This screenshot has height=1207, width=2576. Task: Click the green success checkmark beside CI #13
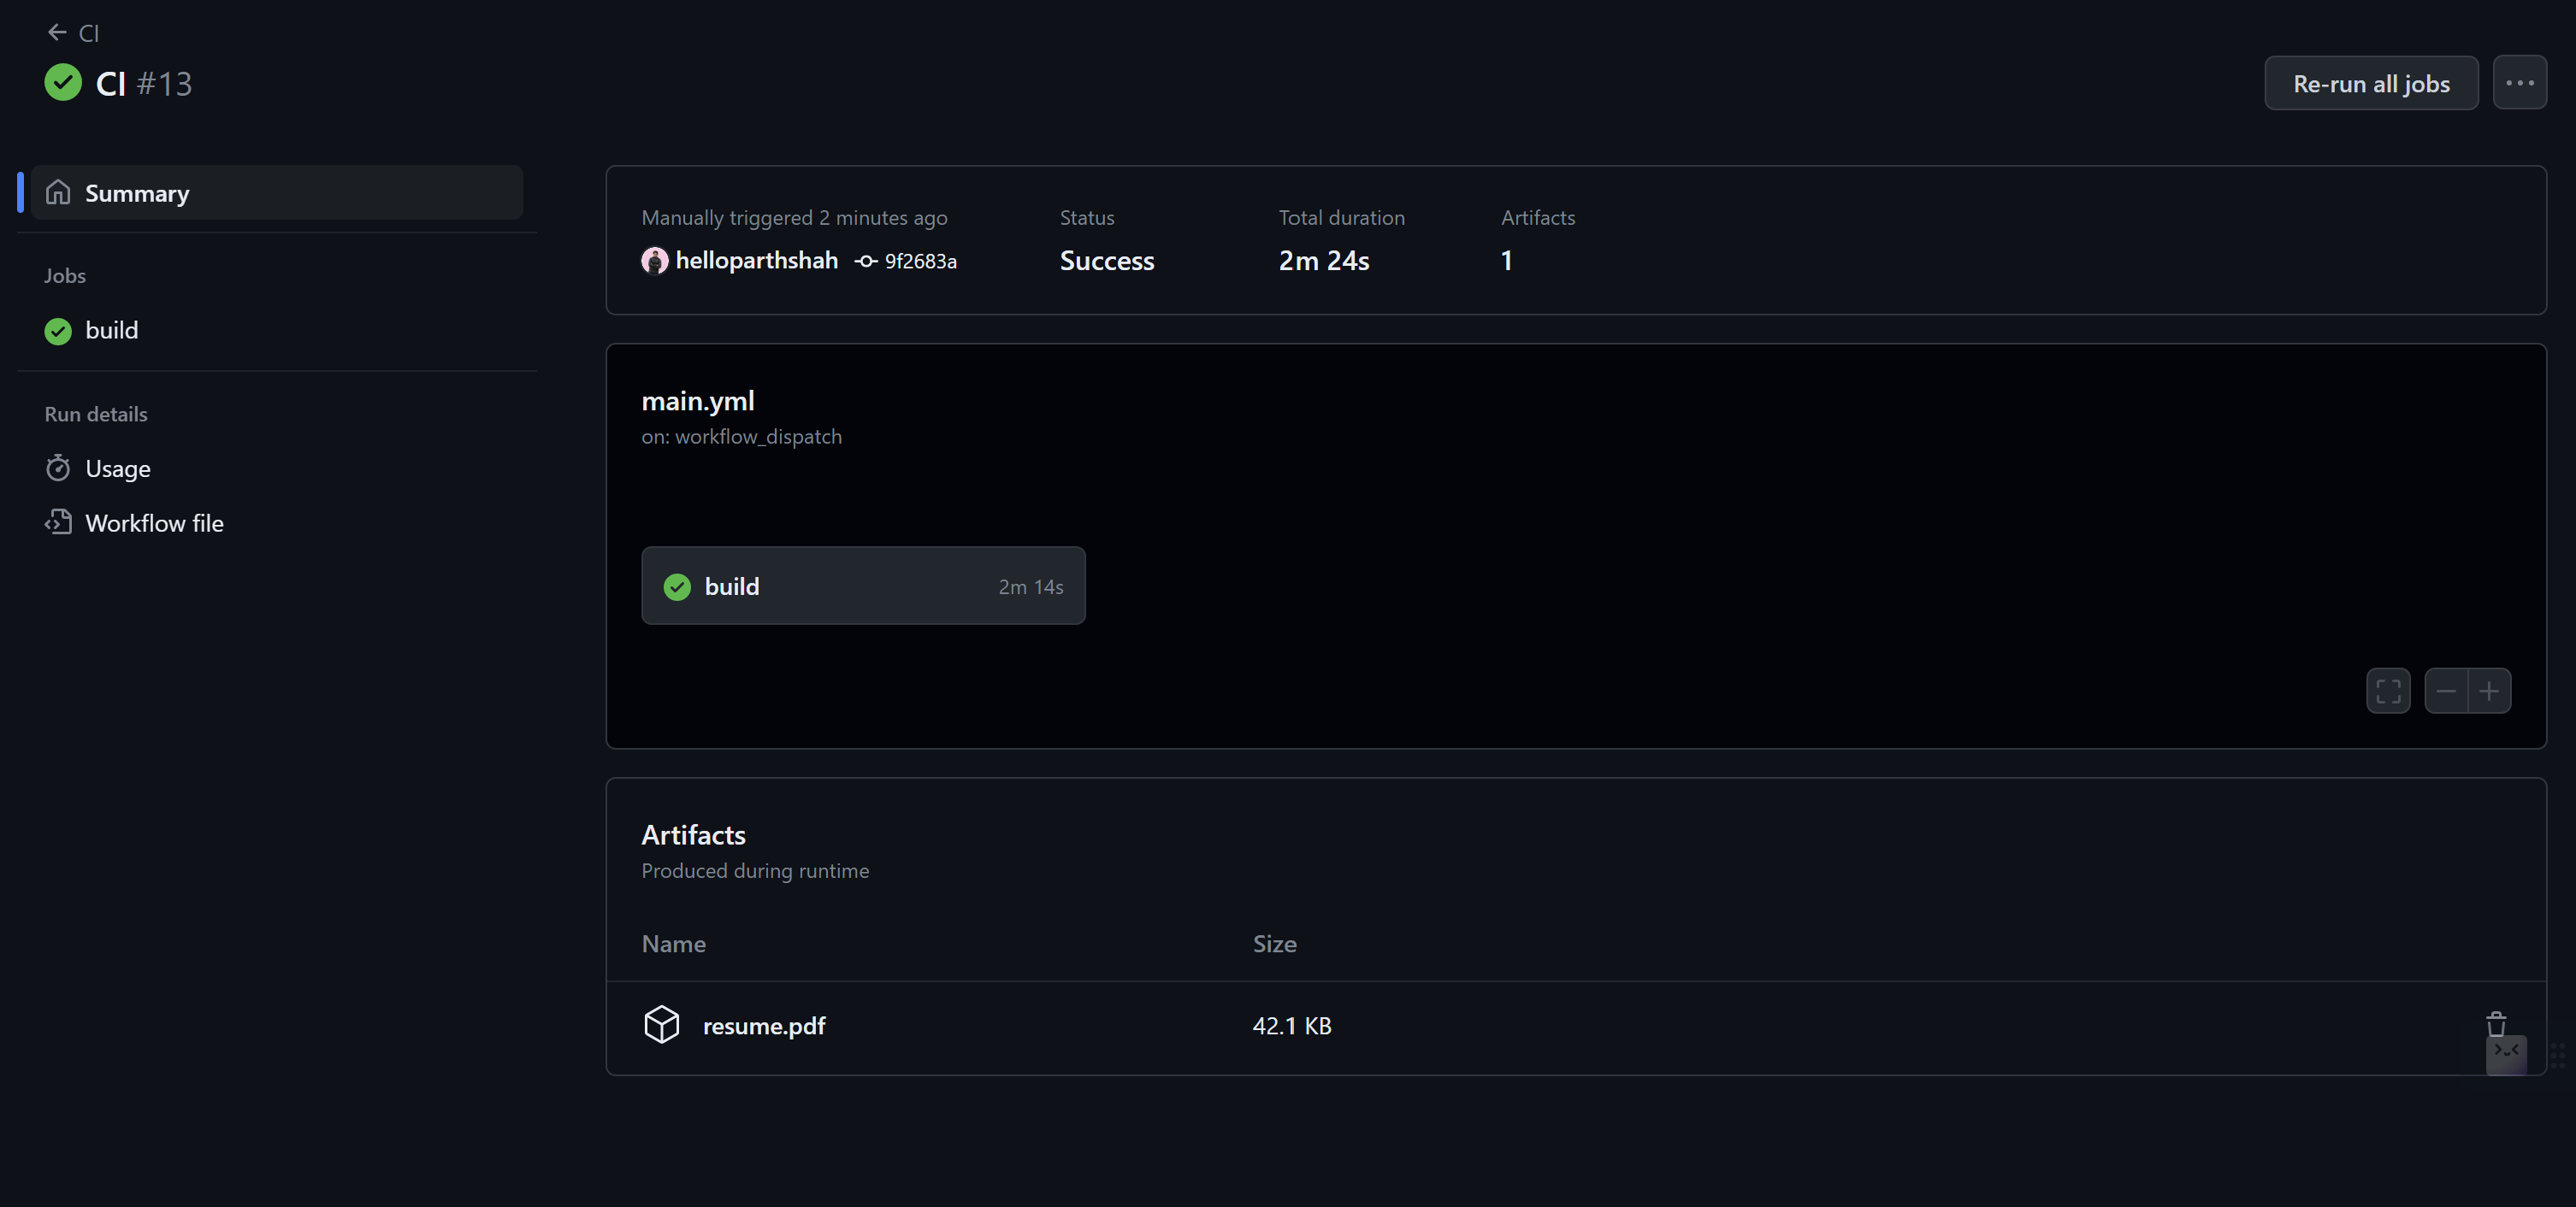coord(63,83)
